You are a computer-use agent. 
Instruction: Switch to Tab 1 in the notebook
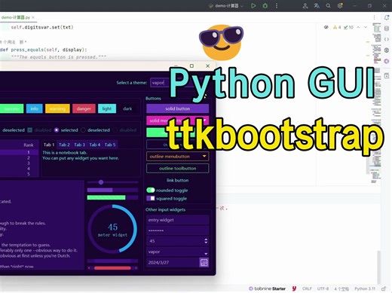(x=49, y=145)
